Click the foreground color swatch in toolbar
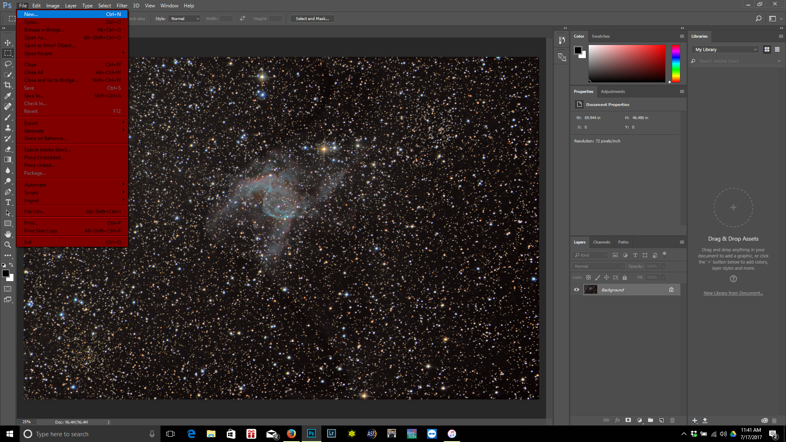 [5, 273]
